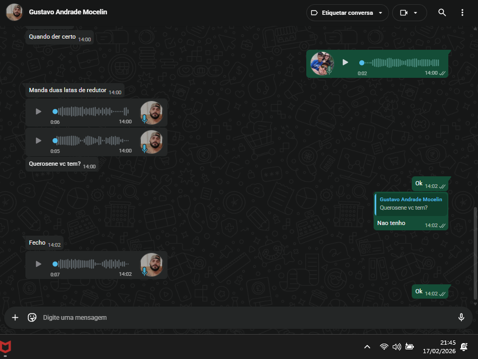
Task: Start voice recording with microphone icon
Action: tap(461, 317)
